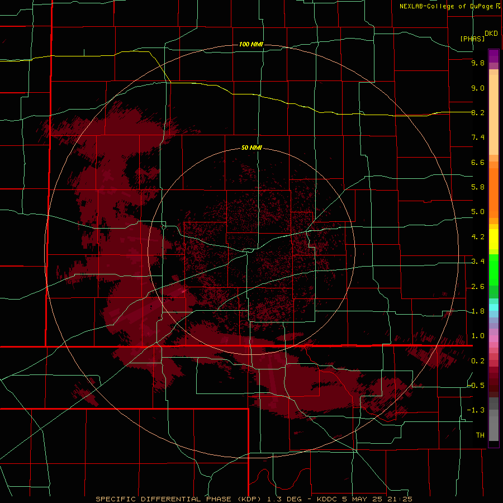Click the TH threshold label on the scale
Image resolution: width=503 pixels, height=503 pixels.
click(480, 435)
